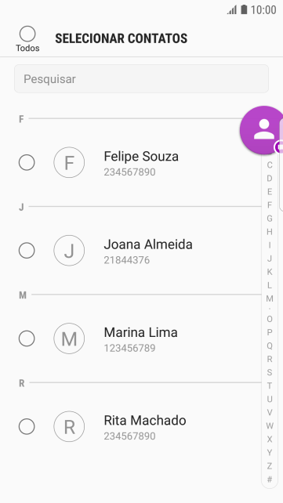This screenshot has width=283, height=503.
Task: Jump to letter R in index
Action: pos(270,359)
